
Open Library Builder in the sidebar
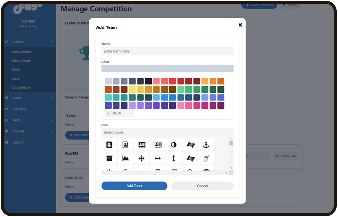pos(22,52)
